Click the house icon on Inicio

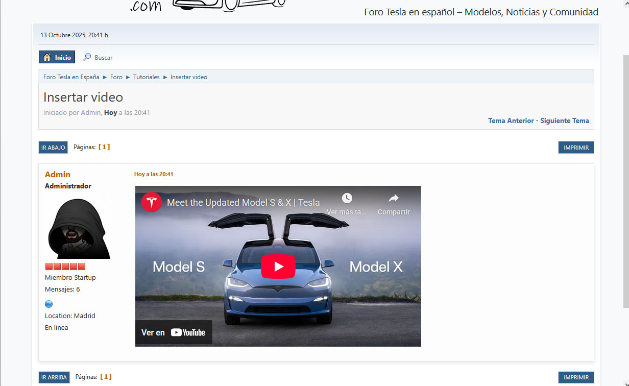coord(47,57)
